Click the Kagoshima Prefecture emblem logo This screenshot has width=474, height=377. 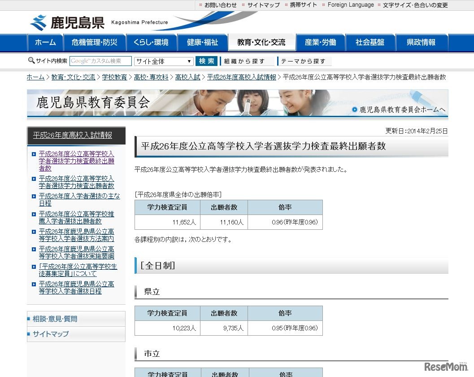pos(38,20)
